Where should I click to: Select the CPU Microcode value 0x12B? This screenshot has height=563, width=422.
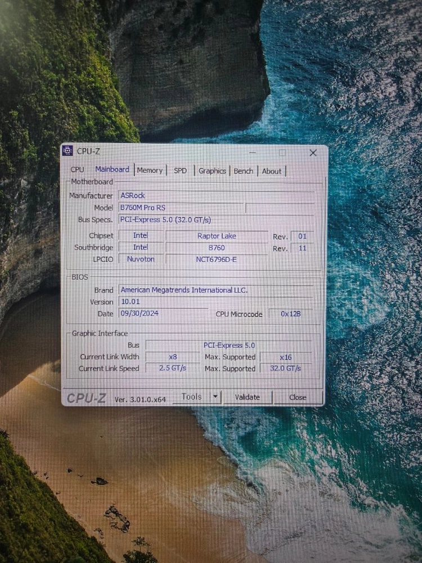point(291,314)
